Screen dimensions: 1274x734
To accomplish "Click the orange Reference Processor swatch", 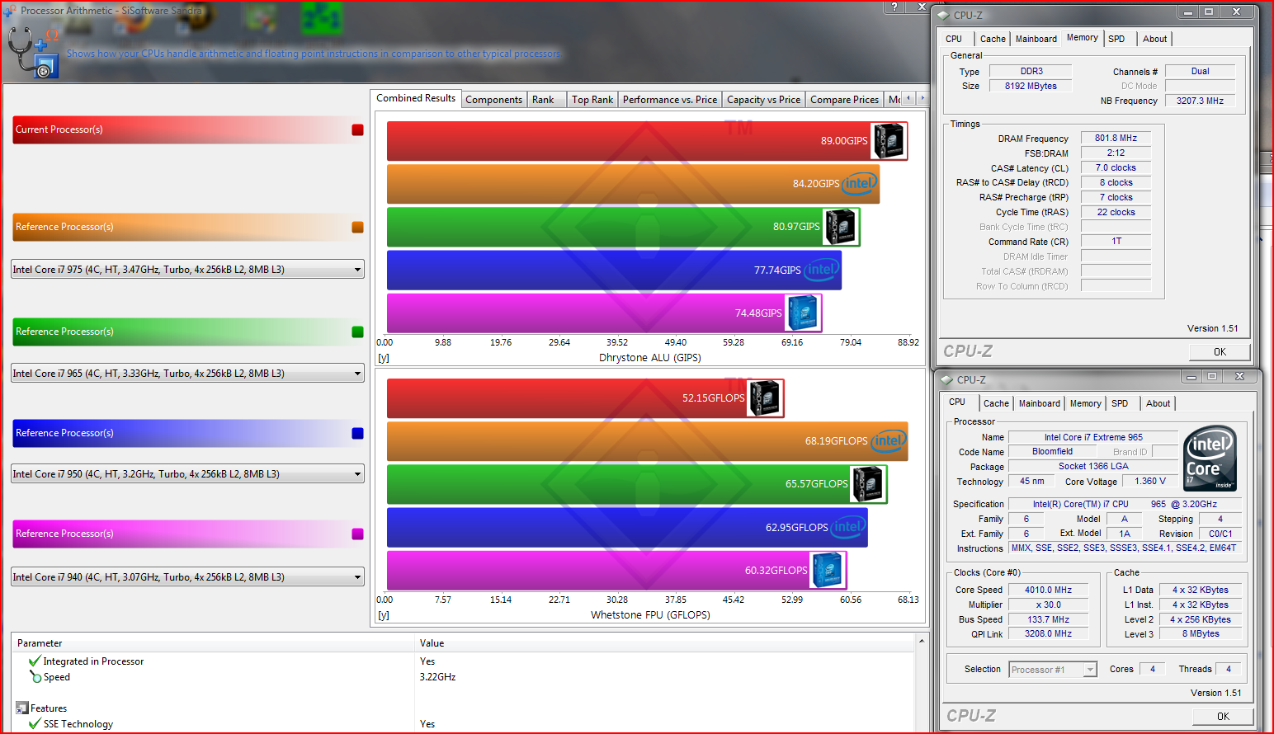I will click(357, 227).
